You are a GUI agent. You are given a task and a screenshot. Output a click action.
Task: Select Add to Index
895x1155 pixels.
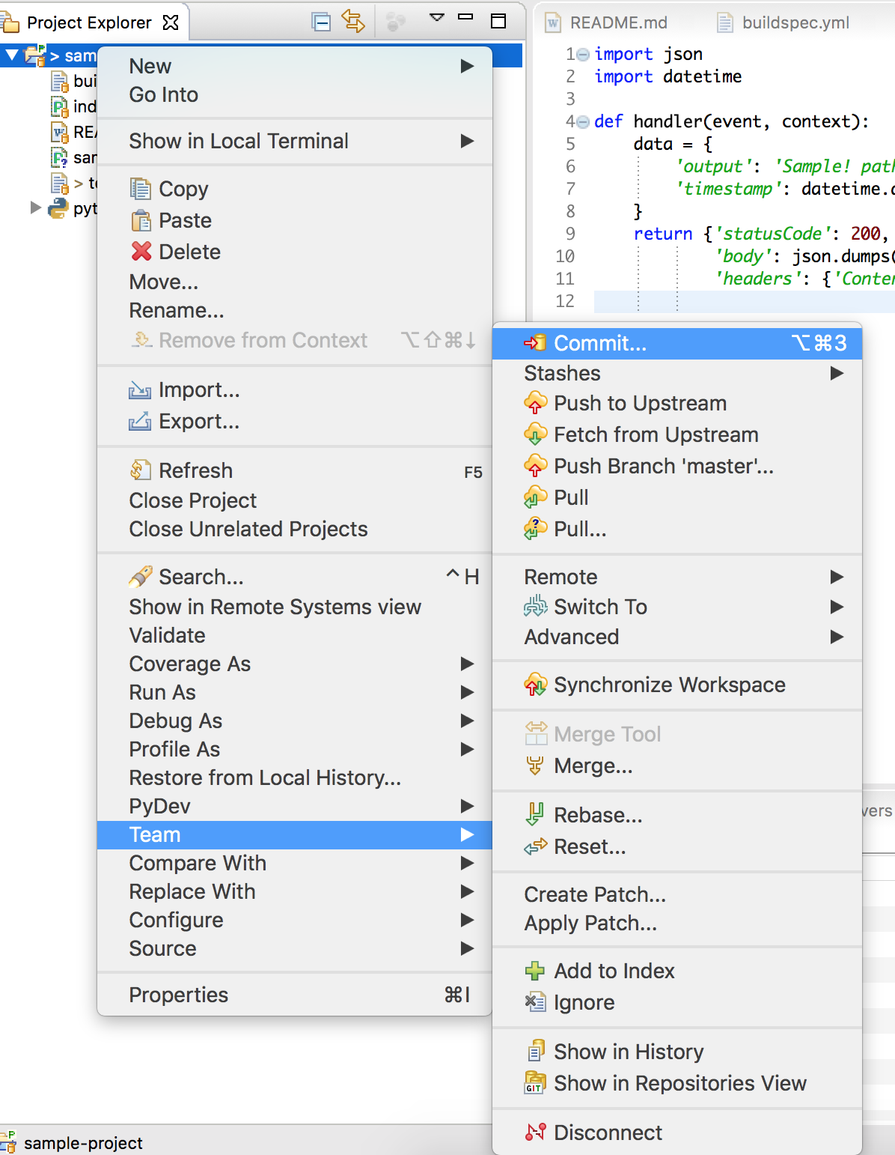[614, 971]
